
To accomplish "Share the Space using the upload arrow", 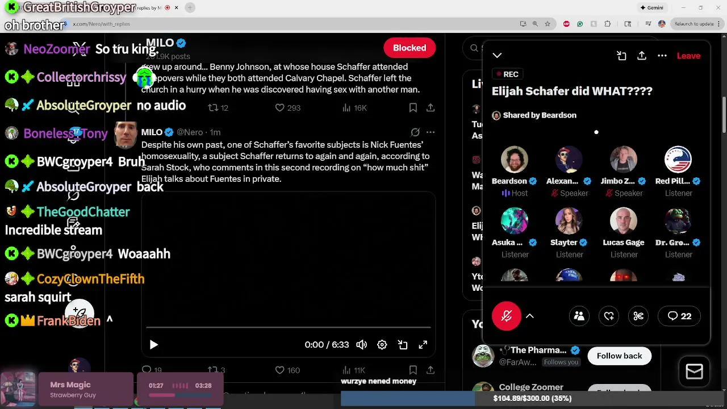I will (642, 56).
